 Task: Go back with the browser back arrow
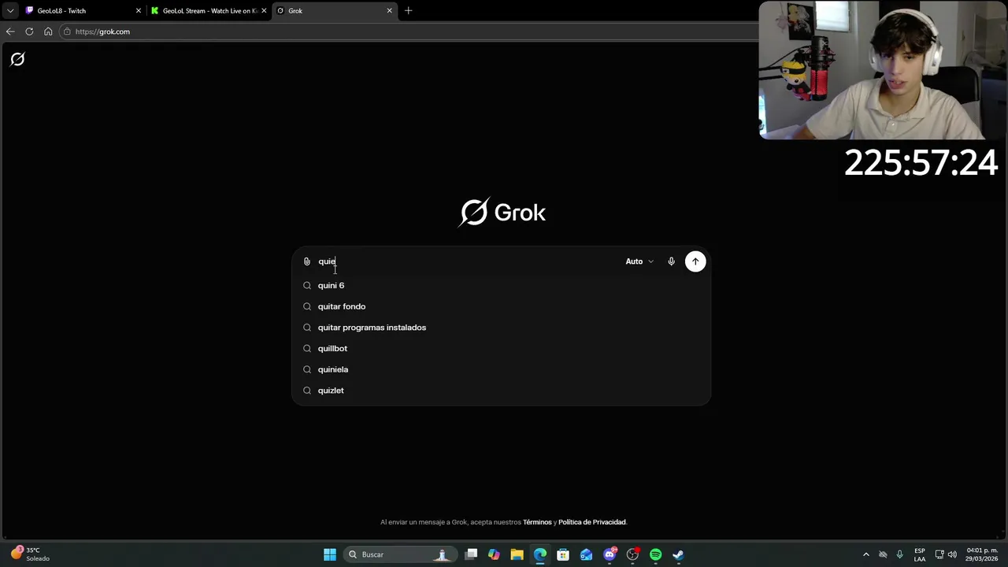tap(10, 31)
